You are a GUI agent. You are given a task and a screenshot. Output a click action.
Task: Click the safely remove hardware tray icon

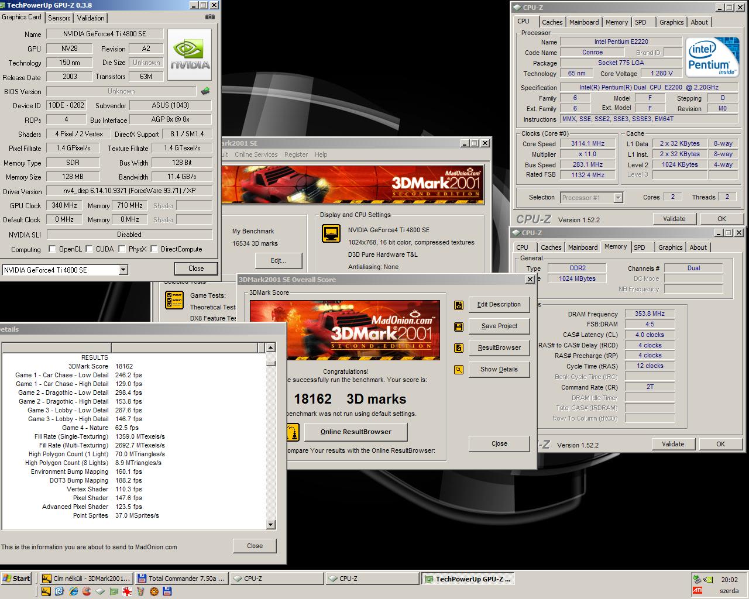(x=697, y=579)
